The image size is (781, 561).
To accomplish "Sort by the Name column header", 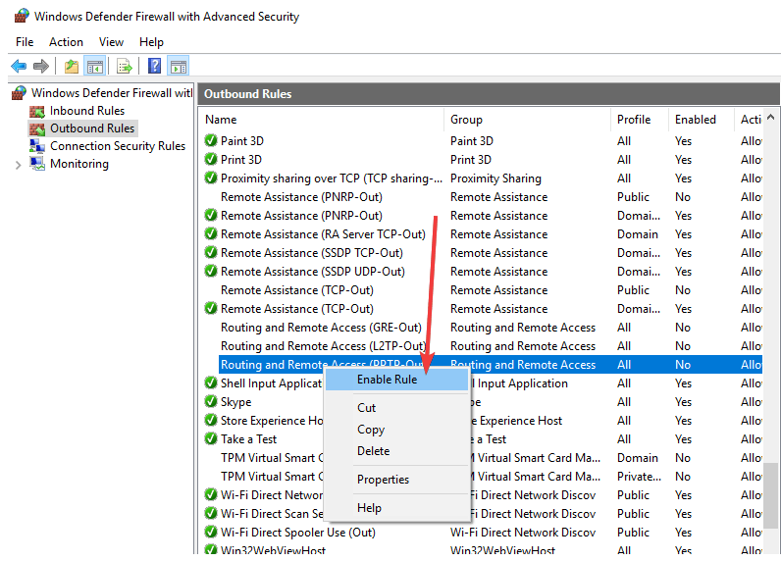I will pos(322,120).
